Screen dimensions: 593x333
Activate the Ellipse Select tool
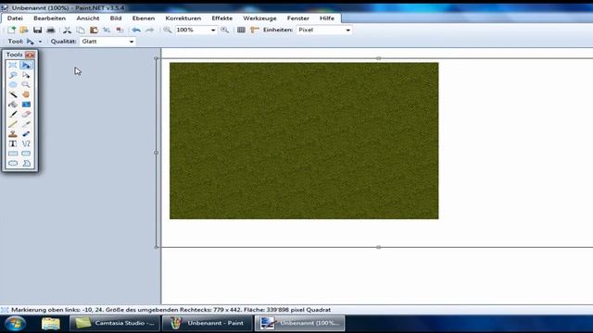coord(13,84)
